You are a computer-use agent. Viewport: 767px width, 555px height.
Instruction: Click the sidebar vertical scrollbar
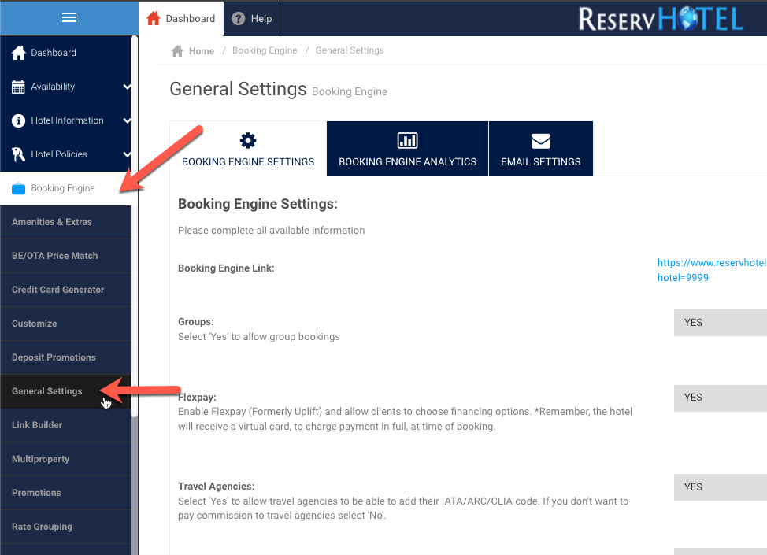[134, 225]
